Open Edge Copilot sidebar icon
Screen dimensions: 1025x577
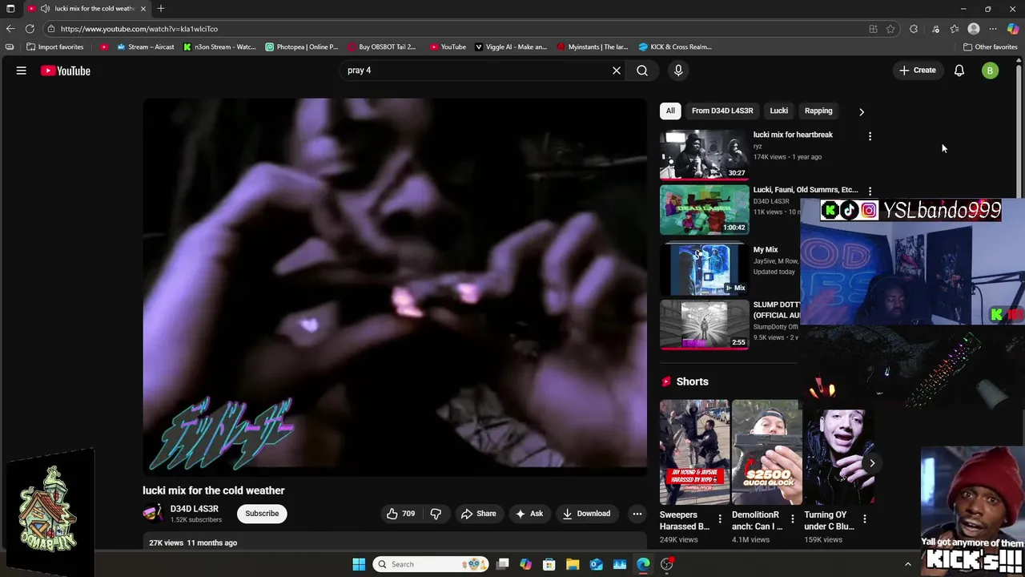[1013, 29]
